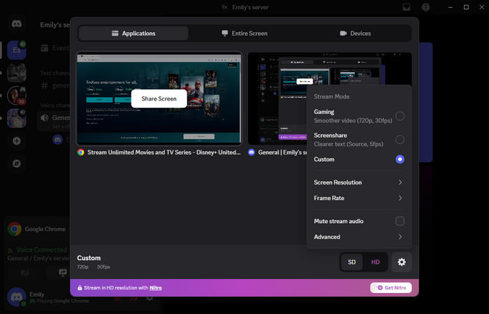Click the inbox icon in title bar

point(407,7)
